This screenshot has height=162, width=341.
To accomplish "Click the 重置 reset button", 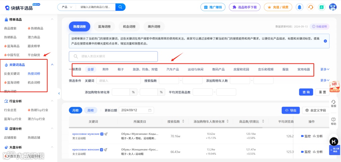I will [322, 92].
